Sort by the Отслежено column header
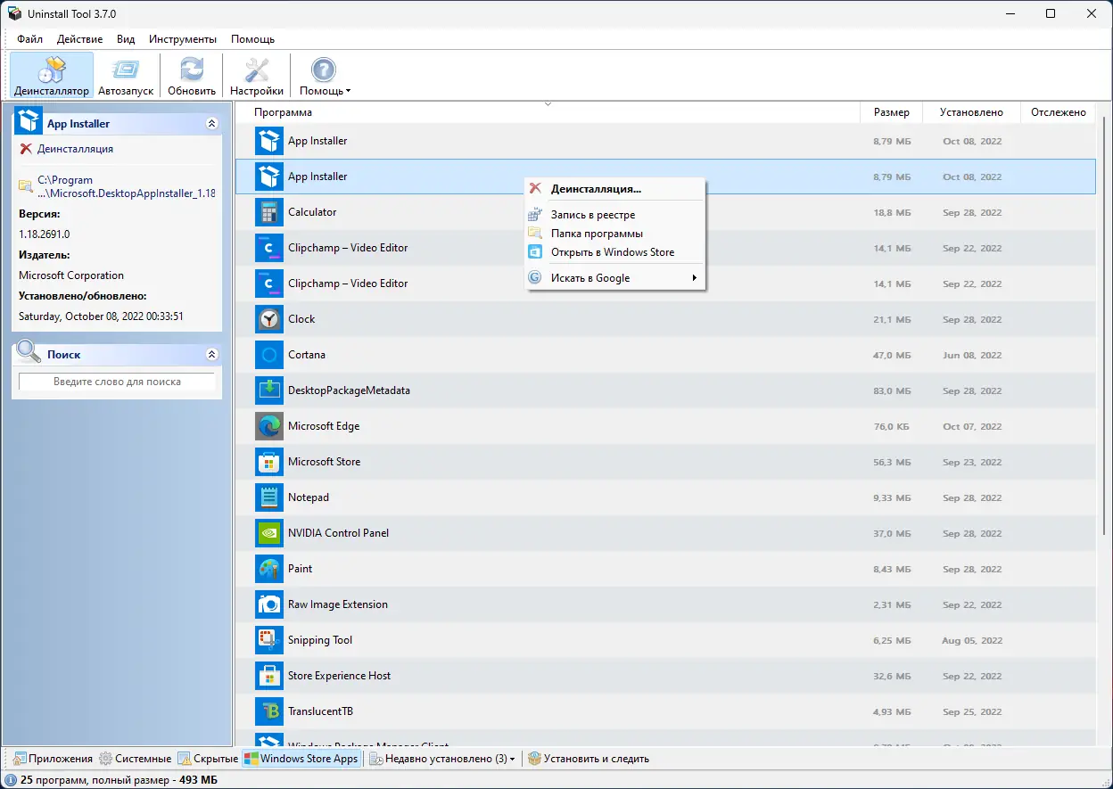The height and width of the screenshot is (789, 1113). click(x=1058, y=112)
